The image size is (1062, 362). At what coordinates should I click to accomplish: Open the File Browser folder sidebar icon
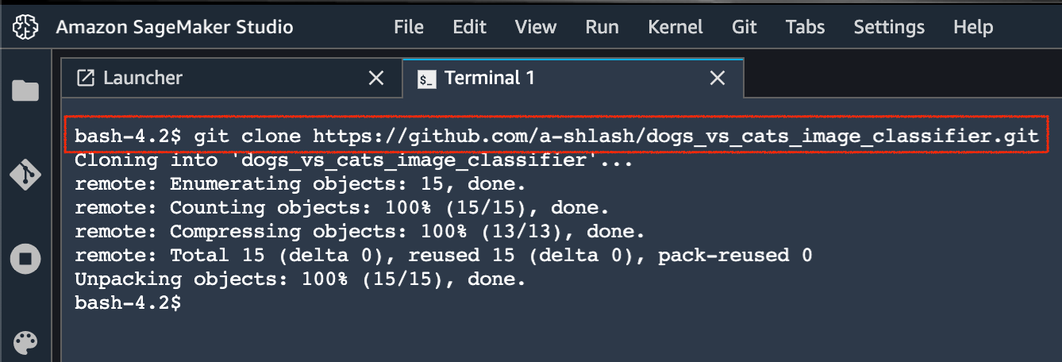25,91
